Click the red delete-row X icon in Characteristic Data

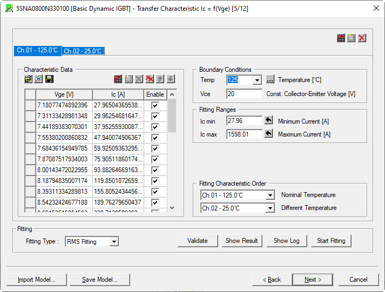150,79
